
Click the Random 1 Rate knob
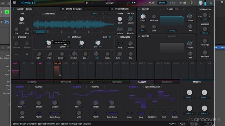pyautogui.click(x=22, y=103)
